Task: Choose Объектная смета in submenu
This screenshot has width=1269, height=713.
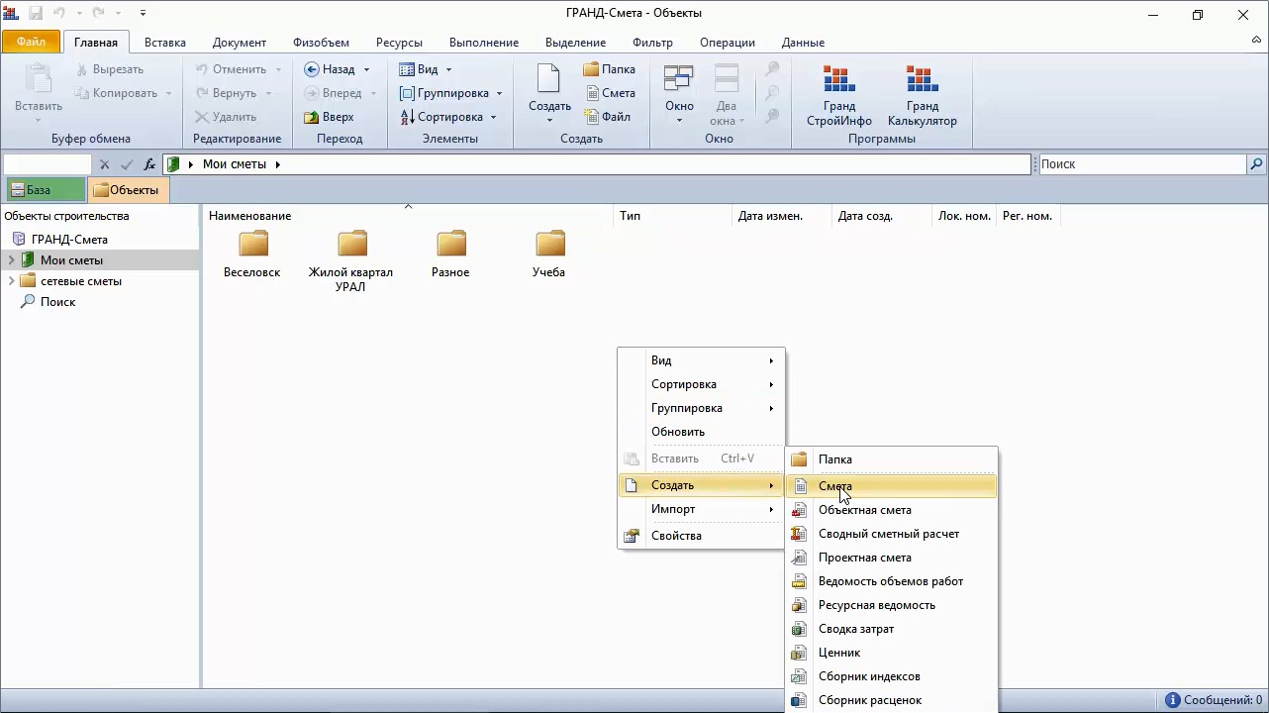Action: pyautogui.click(x=891, y=510)
